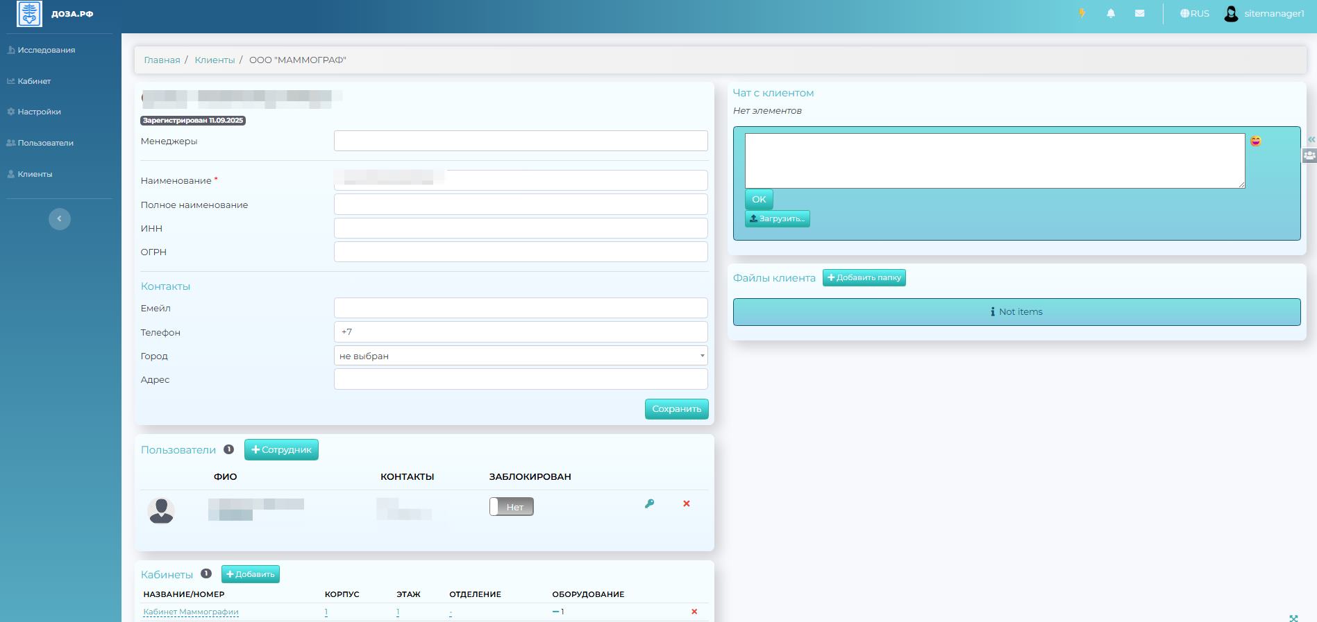
Task: Open the Город dropdown
Action: click(521, 356)
